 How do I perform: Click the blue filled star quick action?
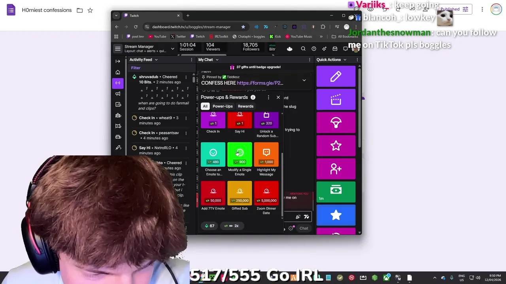(x=336, y=215)
